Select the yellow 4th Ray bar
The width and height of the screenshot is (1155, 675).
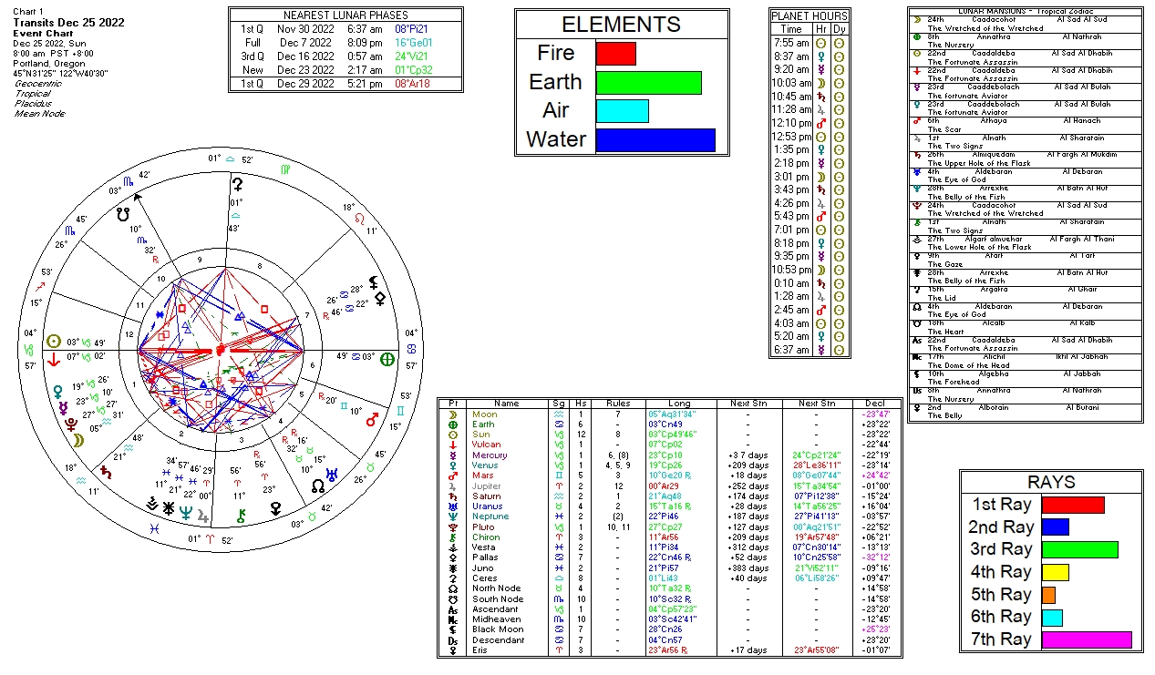(1055, 572)
